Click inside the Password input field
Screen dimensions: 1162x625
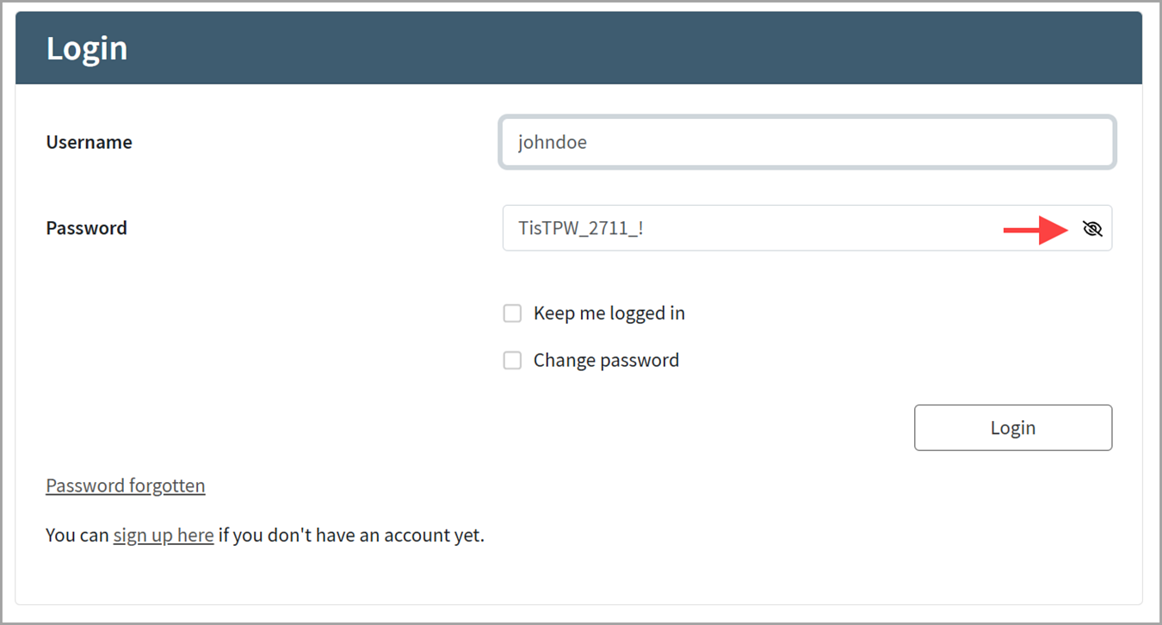[x=818, y=228]
